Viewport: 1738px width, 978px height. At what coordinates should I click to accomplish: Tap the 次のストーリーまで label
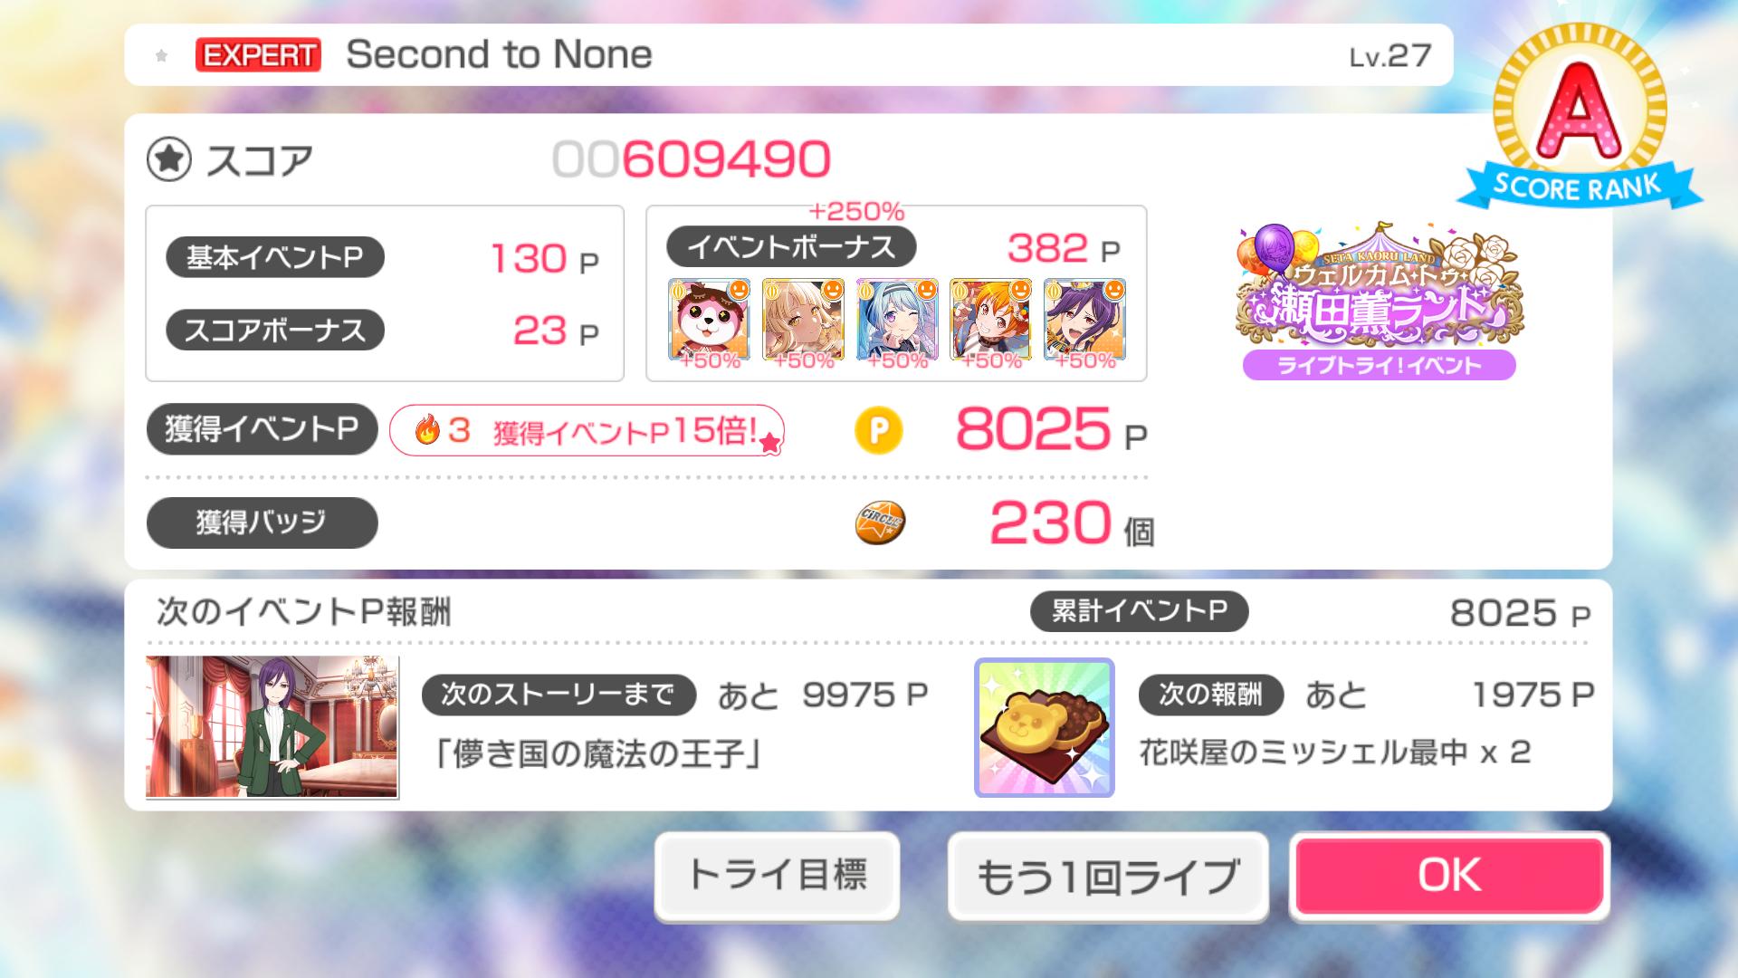click(559, 695)
